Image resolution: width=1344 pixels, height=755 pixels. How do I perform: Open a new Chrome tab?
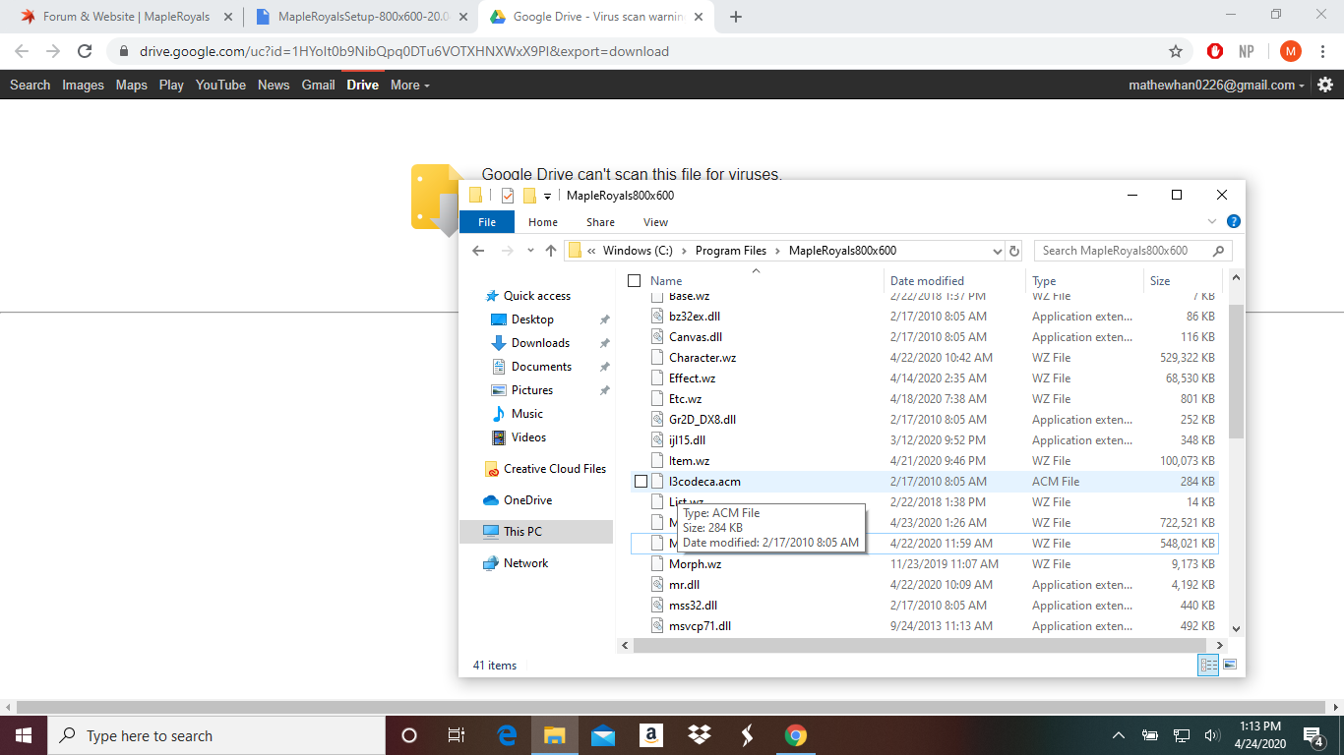coord(736,17)
